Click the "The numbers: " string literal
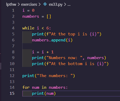 pyautogui.click(x=55, y=76)
